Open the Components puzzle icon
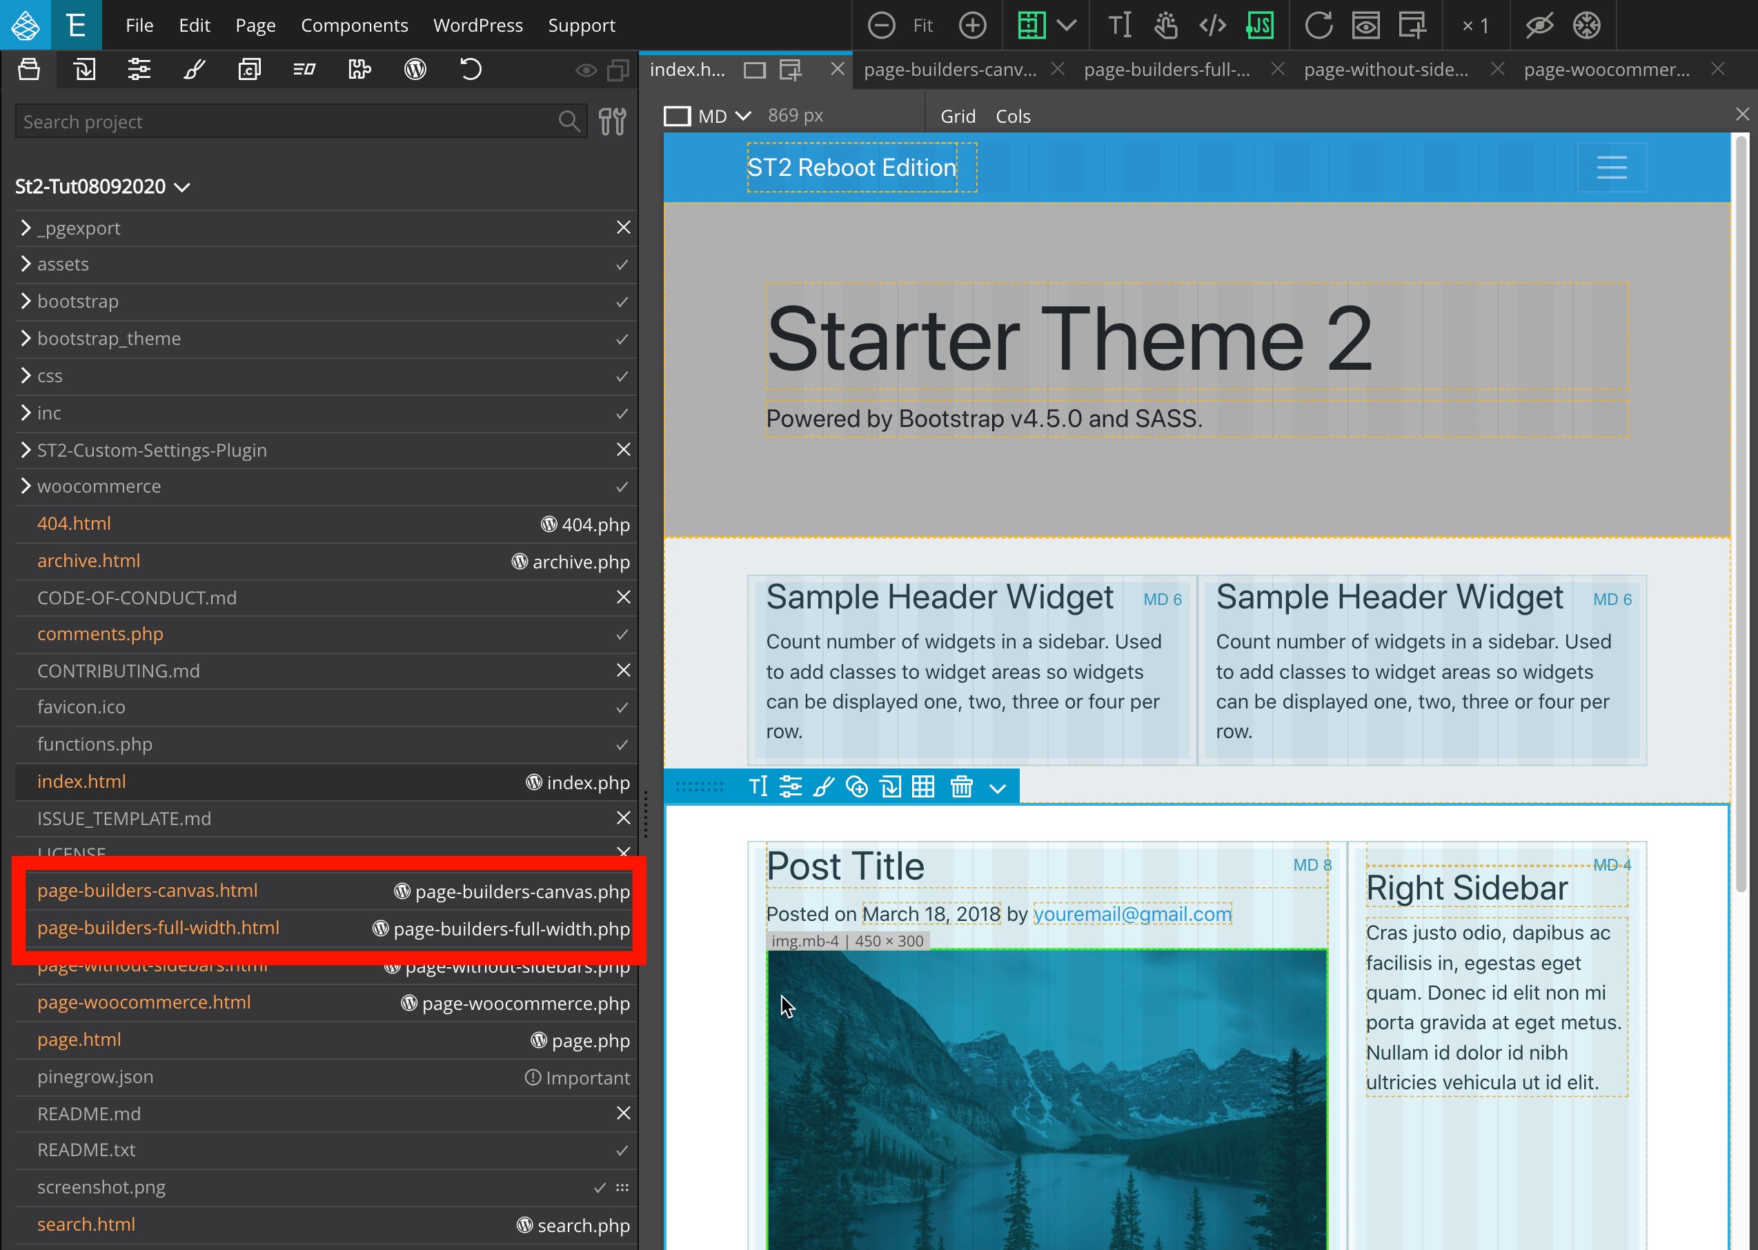Screen dimensions: 1758x1250 [x=359, y=69]
